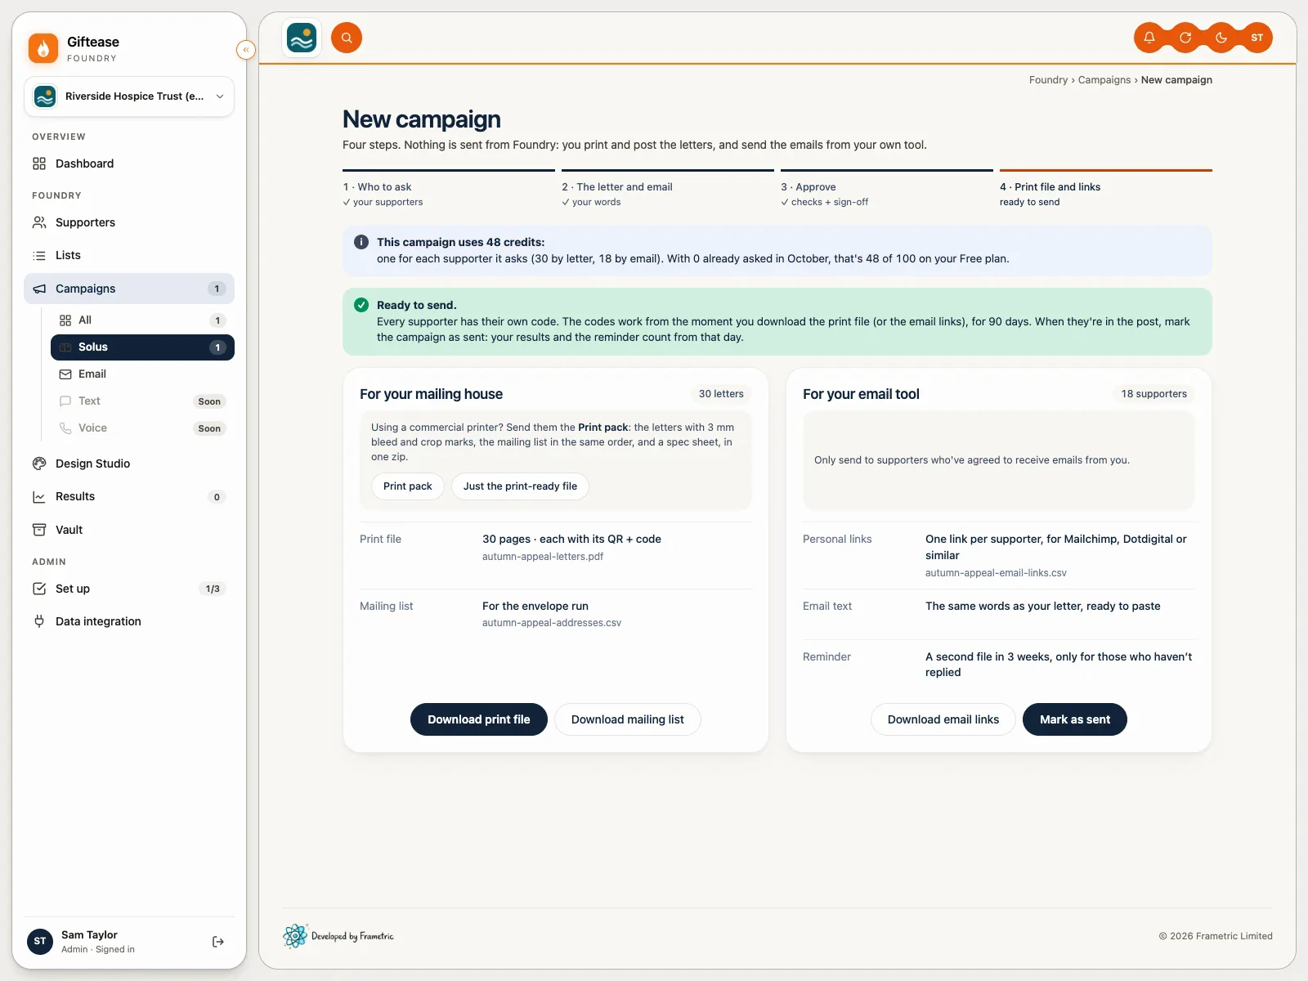The image size is (1308, 981).
Task: Click Mark as sent button
Action: 1074,719
